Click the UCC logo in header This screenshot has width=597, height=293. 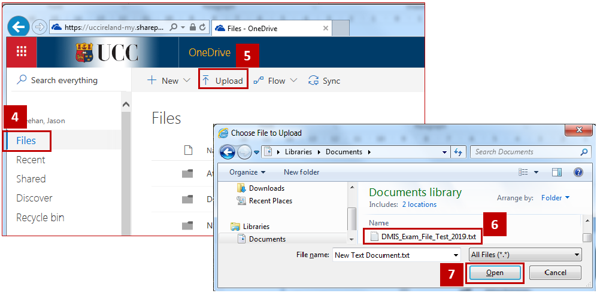pyautogui.click(x=108, y=53)
